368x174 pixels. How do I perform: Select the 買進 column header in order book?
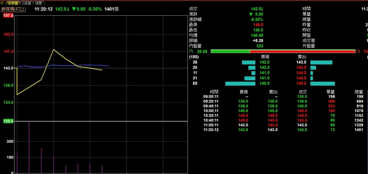coord(266,57)
